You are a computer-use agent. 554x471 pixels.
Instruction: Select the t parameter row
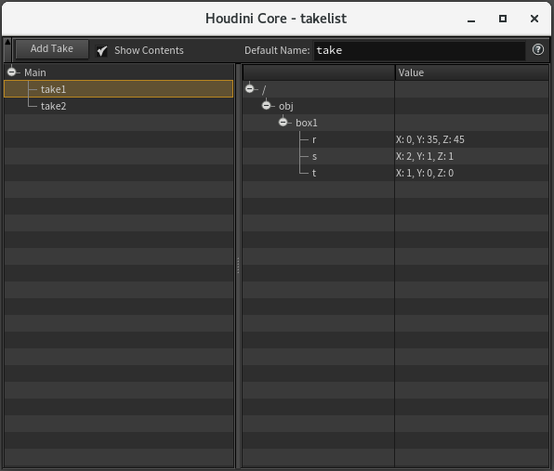[x=395, y=173]
